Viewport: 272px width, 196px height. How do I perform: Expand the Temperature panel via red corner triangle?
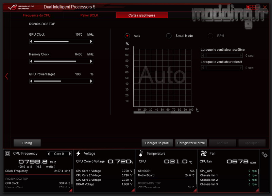tap(195, 190)
